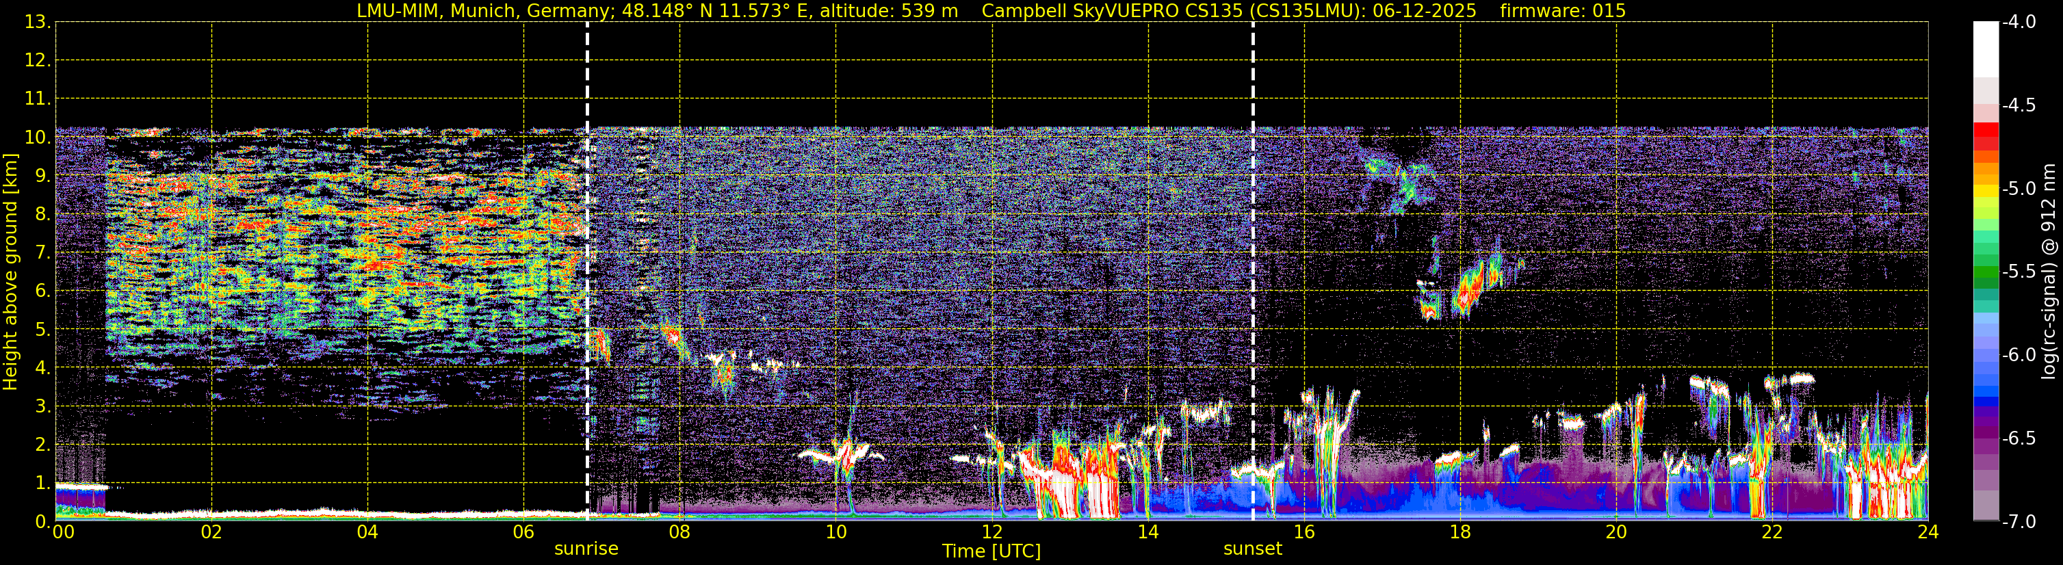Click the time tick label '20'
The width and height of the screenshot is (2063, 565).
point(1616,532)
